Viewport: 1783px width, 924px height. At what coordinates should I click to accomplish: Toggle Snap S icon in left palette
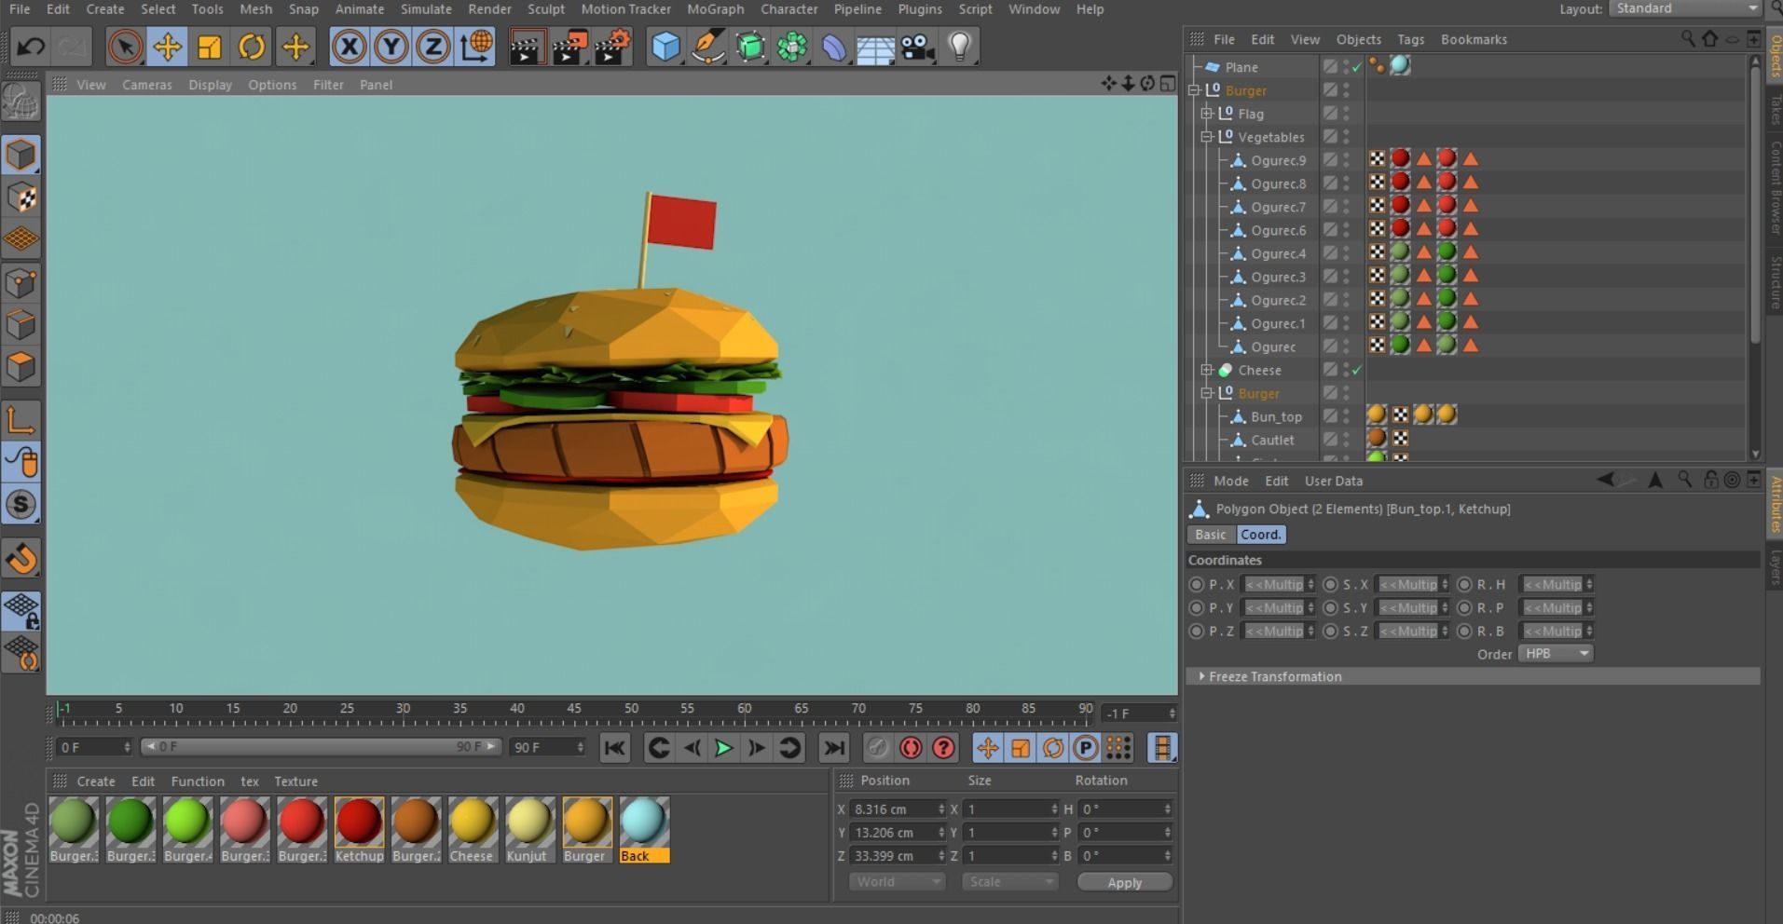(21, 505)
